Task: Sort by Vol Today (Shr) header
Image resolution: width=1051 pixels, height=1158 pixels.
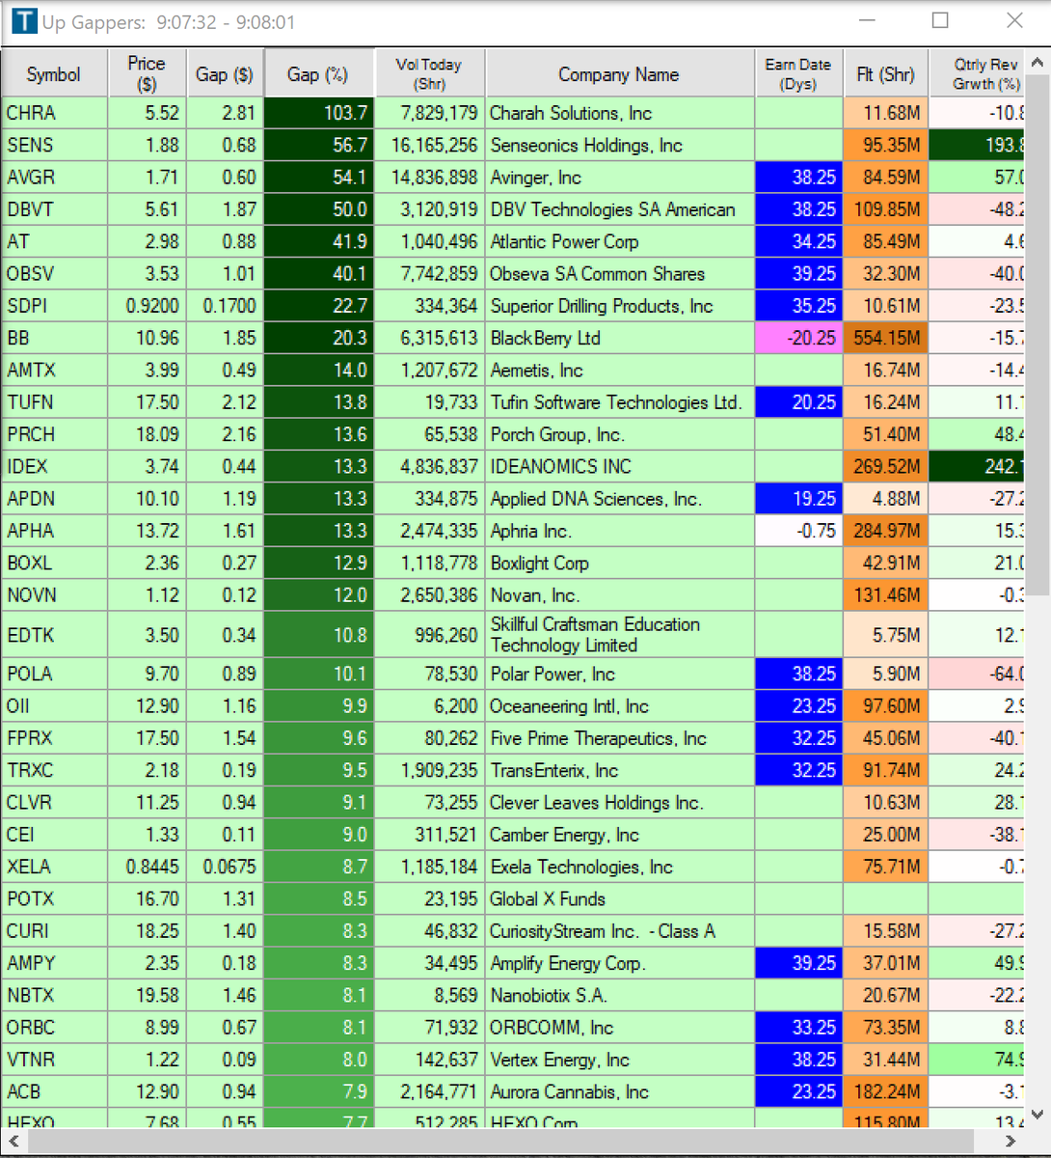Action: click(429, 74)
